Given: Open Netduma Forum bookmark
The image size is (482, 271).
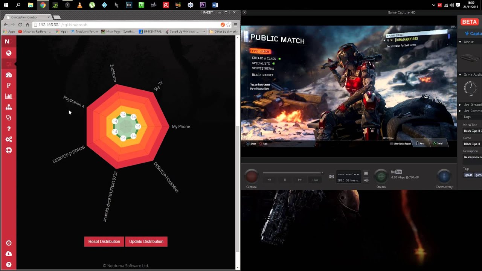Looking at the screenshot, I should (x=84, y=32).
